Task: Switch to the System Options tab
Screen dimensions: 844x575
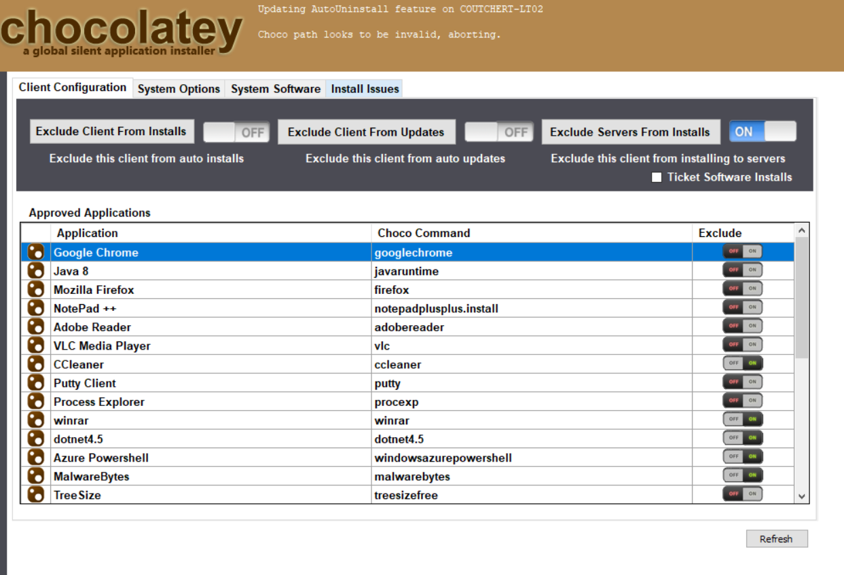Action: tap(179, 89)
